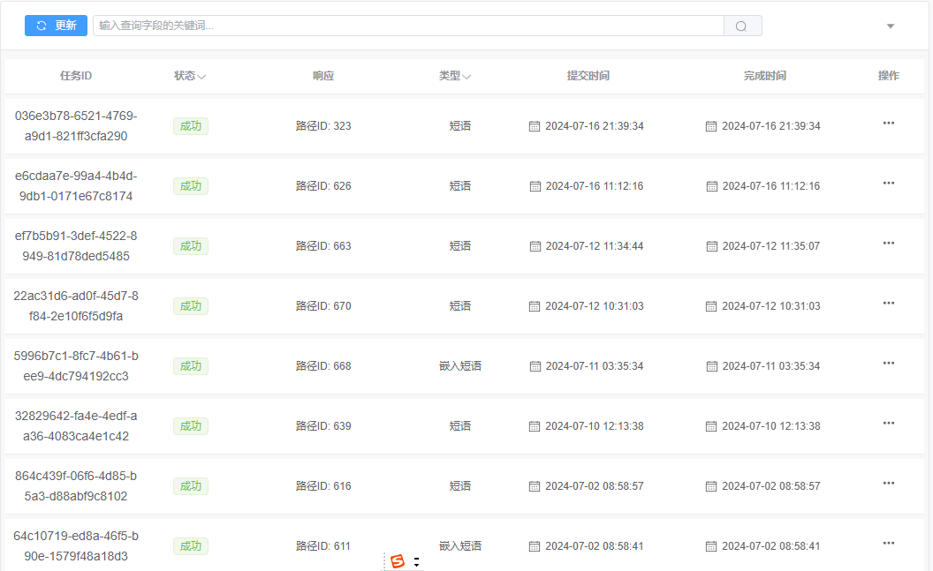Click the 成功 status tag of path 626
Viewport: 933px width, 571px height.
pos(191,186)
